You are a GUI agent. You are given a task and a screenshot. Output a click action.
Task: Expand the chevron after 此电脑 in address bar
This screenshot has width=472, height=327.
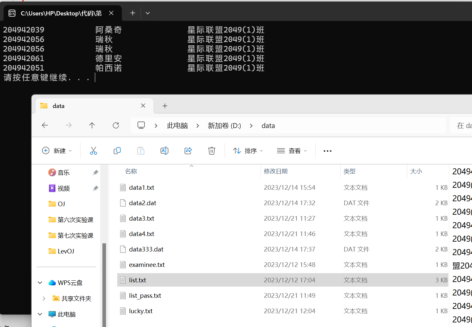coord(198,126)
